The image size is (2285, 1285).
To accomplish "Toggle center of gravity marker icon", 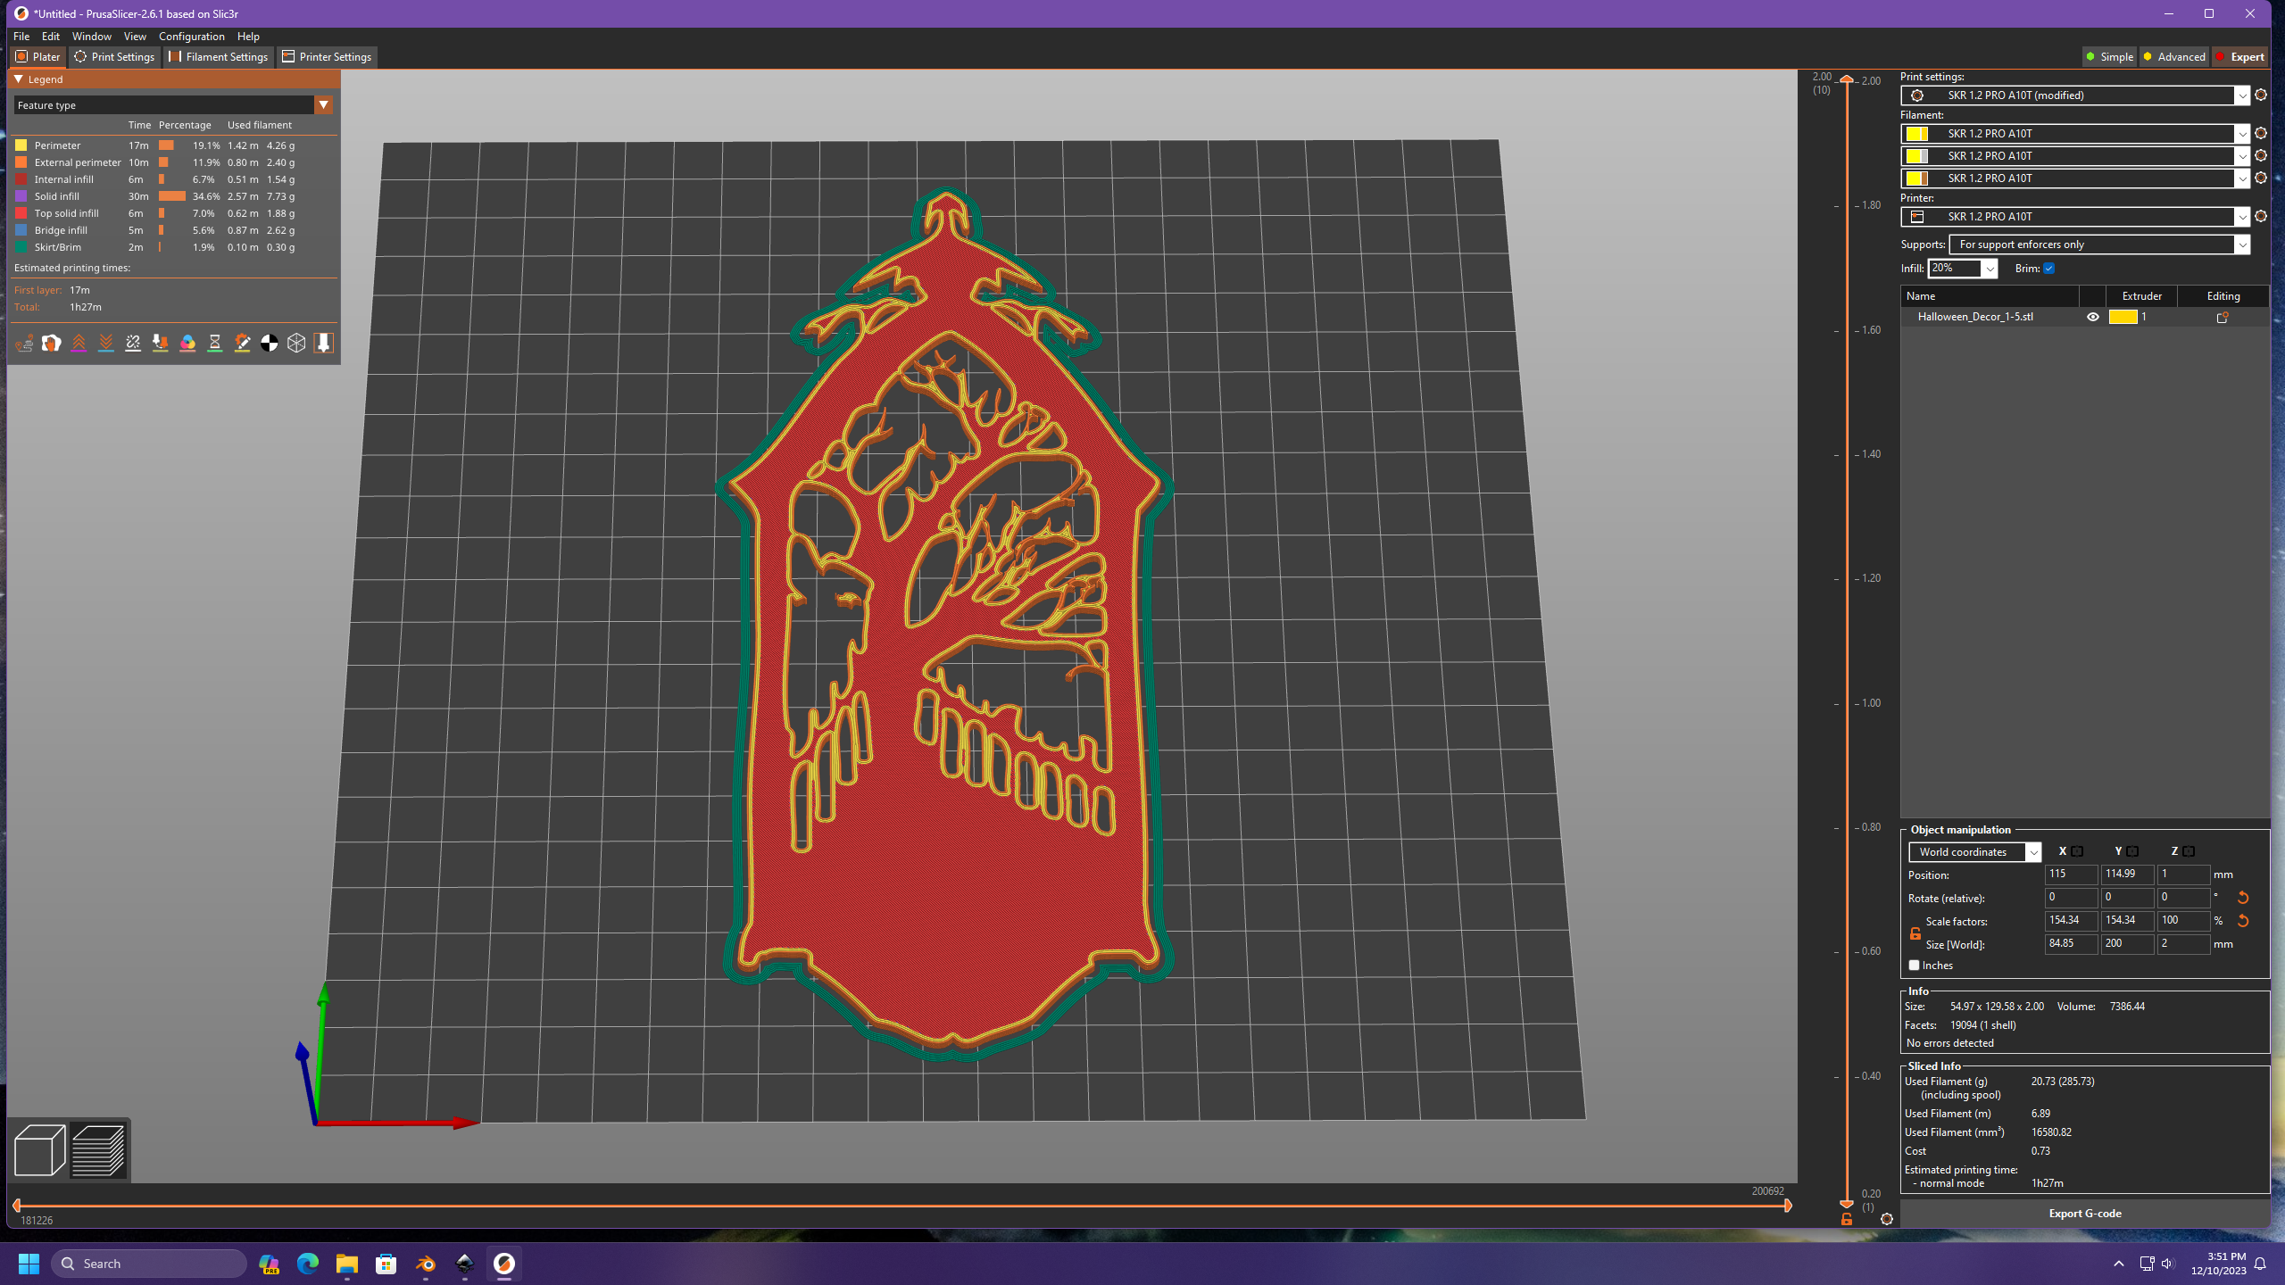I will pyautogui.click(x=270, y=344).
